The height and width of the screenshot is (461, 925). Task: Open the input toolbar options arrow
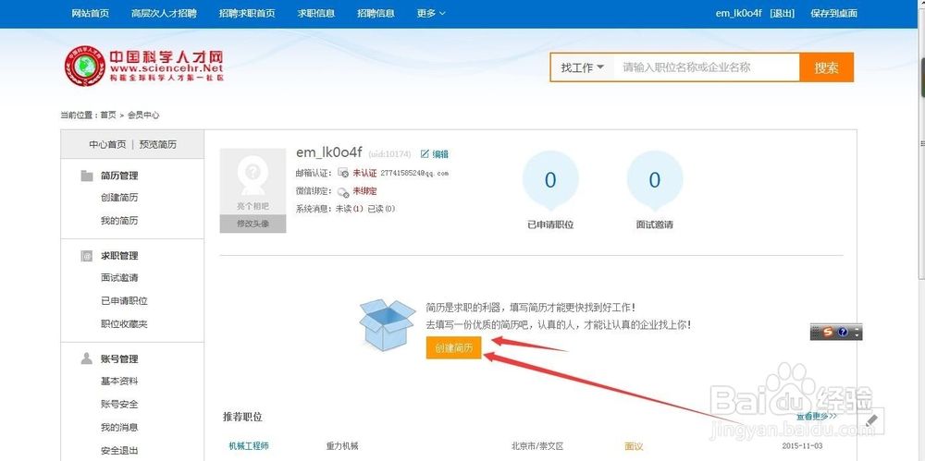(857, 332)
